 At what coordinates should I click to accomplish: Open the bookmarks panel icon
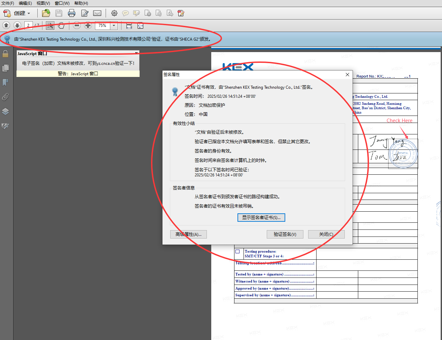pyautogui.click(x=5, y=82)
